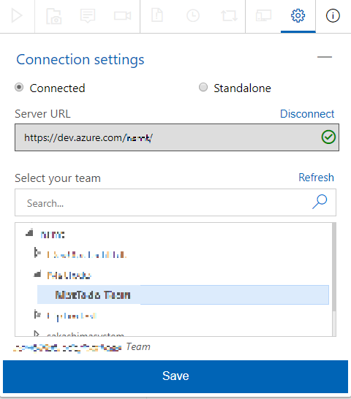Click the Save button
Screen dimensions: 351x399
coord(175,376)
